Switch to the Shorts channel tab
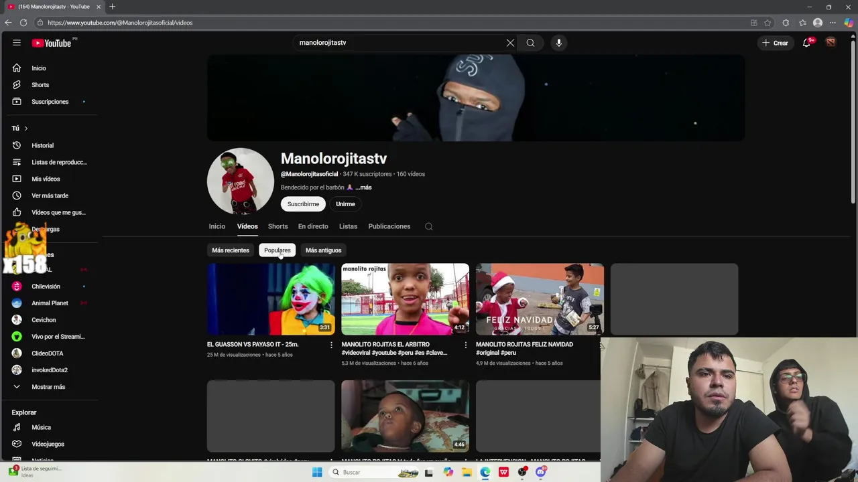The height and width of the screenshot is (482, 858). 278,226
